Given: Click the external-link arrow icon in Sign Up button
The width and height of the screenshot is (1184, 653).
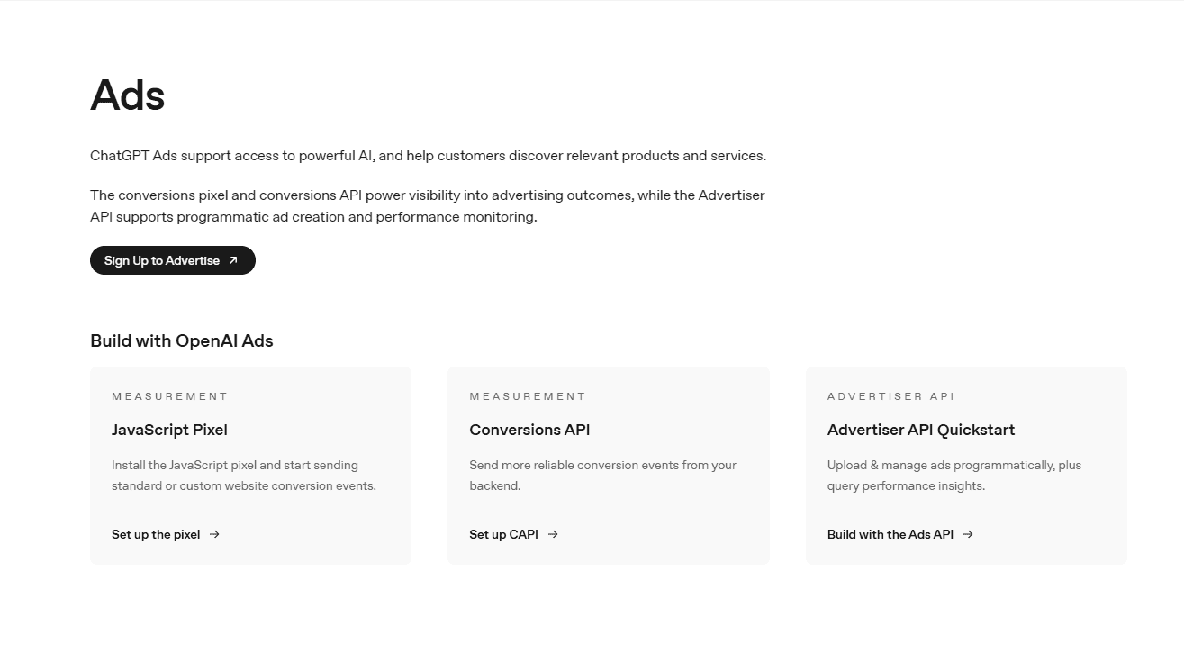Looking at the screenshot, I should pos(233,260).
